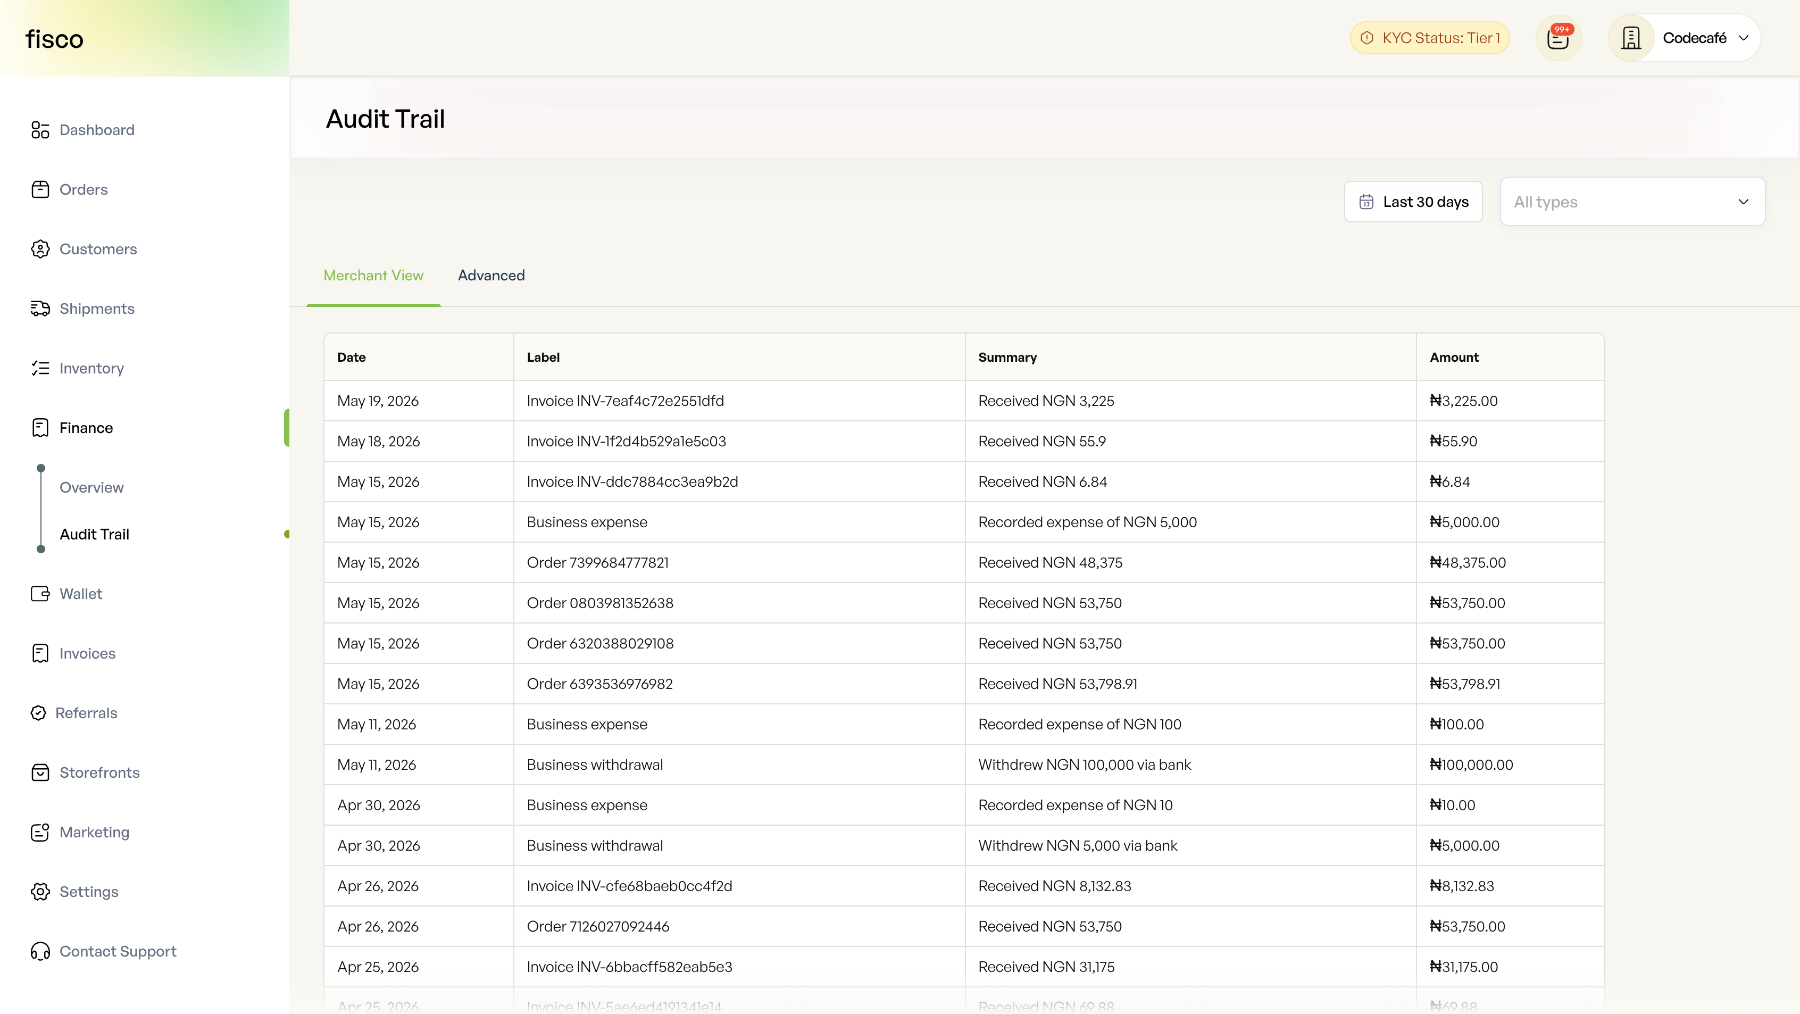Open the Orders menu item

84,189
